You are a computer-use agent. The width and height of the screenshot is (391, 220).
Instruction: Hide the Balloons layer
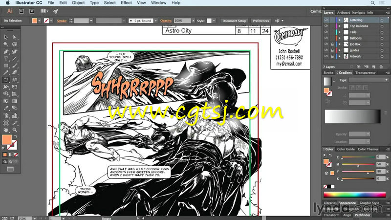coord(326,38)
